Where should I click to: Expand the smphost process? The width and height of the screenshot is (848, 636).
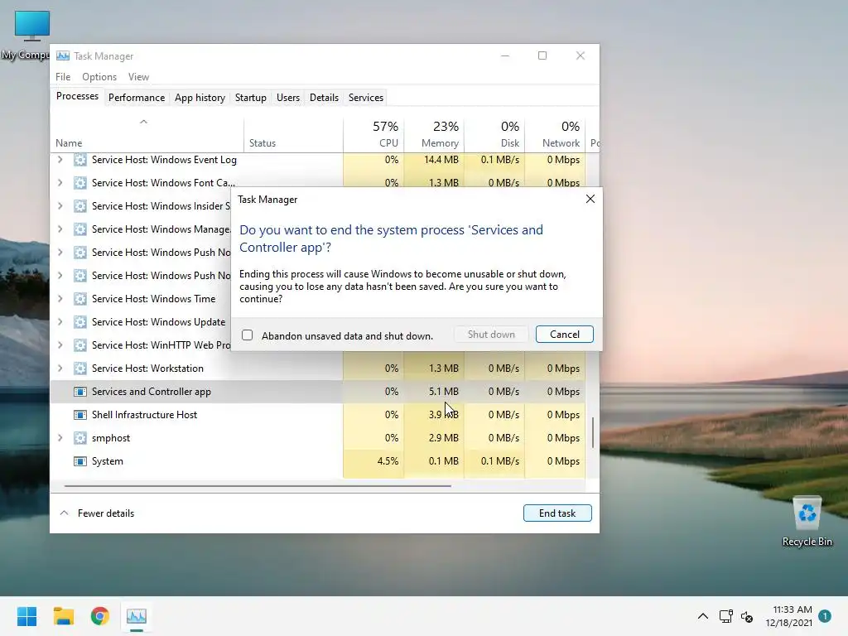(x=60, y=438)
